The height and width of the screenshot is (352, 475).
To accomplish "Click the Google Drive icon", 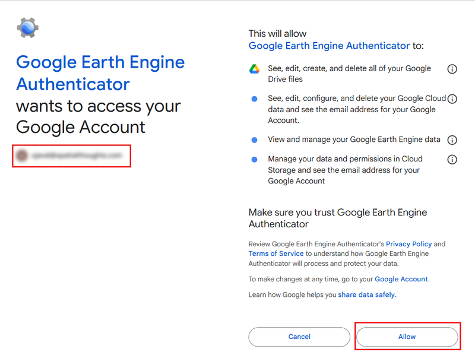I will 254,69.
